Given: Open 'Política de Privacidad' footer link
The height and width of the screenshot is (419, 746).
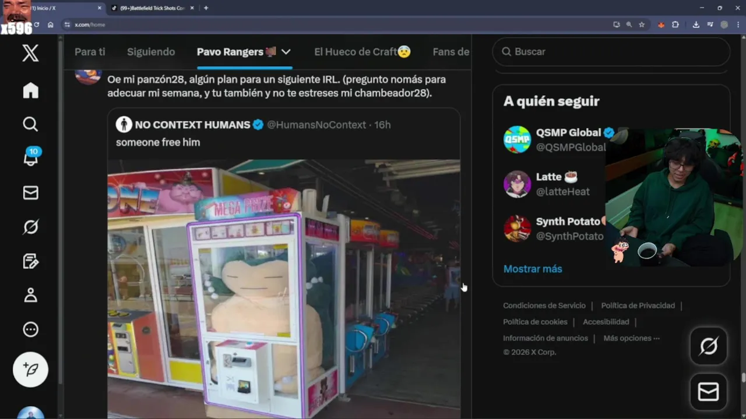Looking at the screenshot, I should (638, 306).
